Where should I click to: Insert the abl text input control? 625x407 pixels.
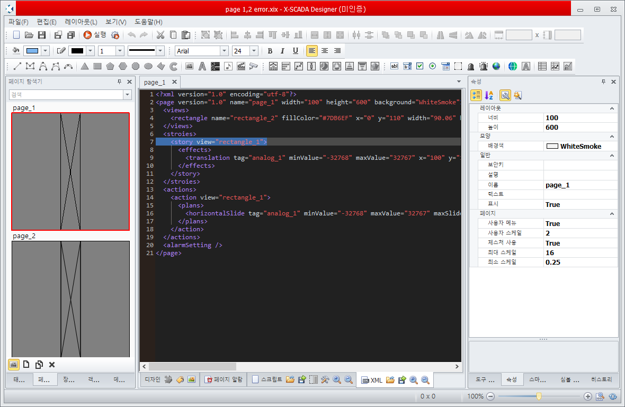pos(394,67)
